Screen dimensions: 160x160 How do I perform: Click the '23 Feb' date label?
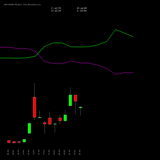tap(64, 152)
